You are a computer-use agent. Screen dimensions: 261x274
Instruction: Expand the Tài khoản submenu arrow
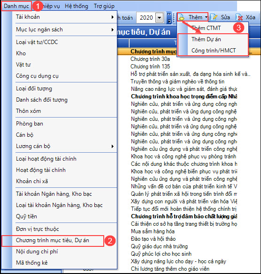click(113, 17)
